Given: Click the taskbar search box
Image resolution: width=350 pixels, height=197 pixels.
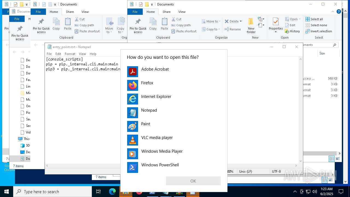Looking at the screenshot, I should [52, 192].
